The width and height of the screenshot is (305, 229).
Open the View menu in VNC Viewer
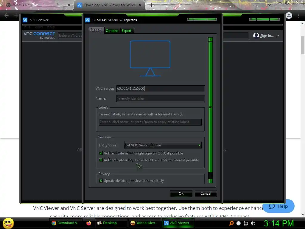tap(39, 27)
